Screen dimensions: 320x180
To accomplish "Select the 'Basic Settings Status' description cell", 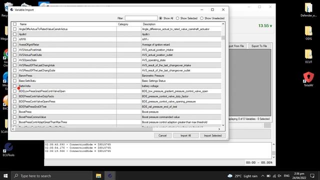I will [181, 81].
